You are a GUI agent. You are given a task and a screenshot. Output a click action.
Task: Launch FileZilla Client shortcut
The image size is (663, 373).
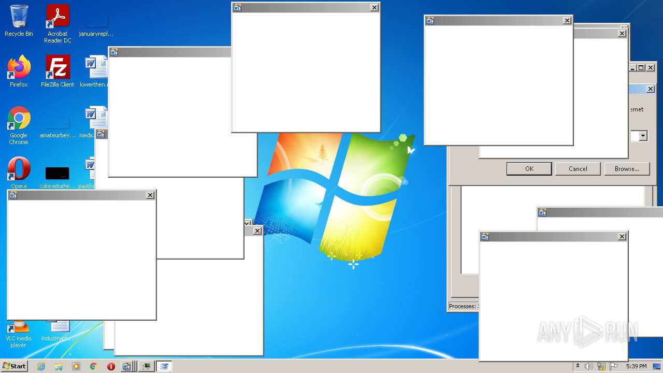point(57,71)
